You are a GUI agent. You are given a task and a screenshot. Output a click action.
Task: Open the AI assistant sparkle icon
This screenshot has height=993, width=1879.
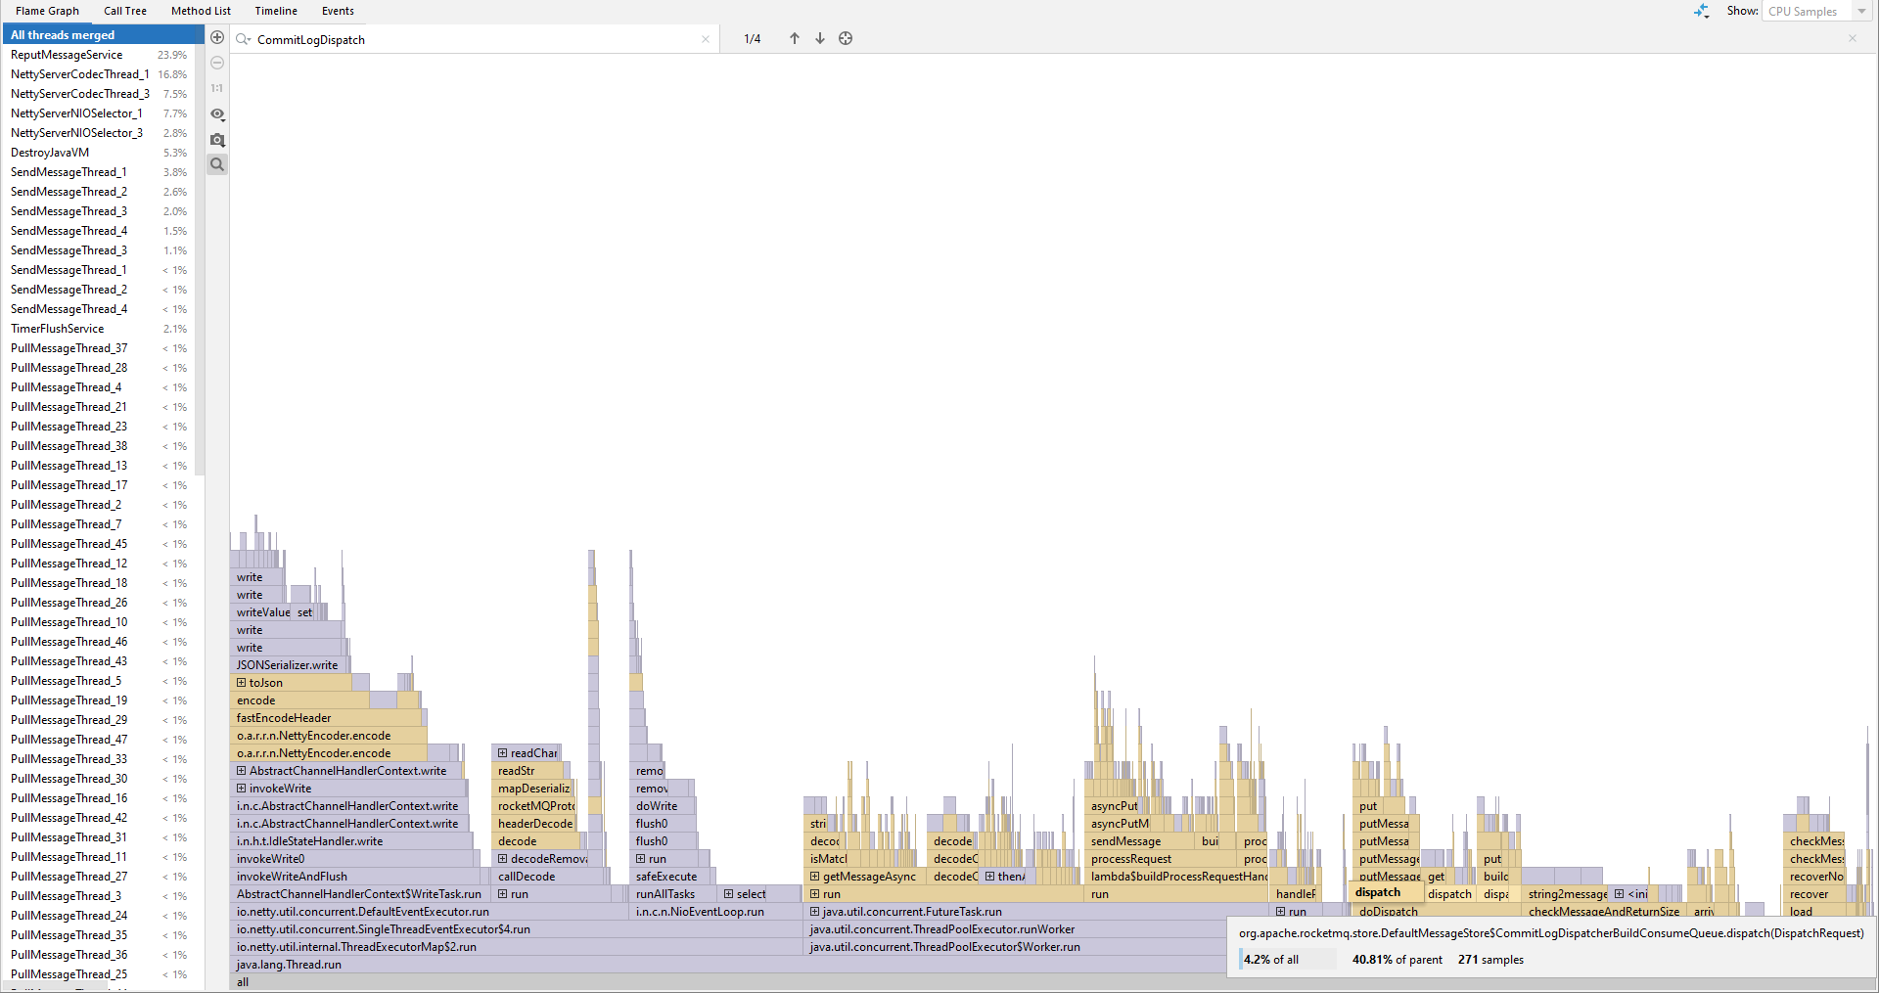(1702, 11)
